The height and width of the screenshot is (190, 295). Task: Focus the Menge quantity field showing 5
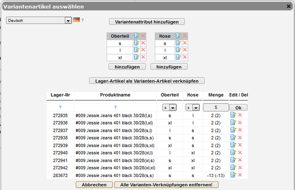[x=216, y=108]
